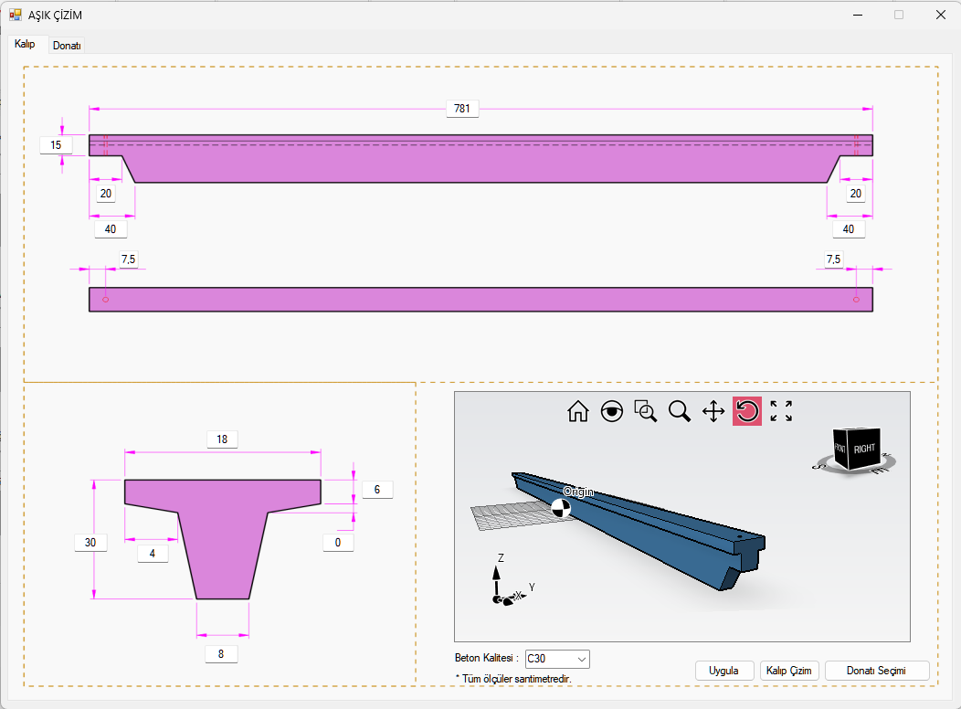
Task: Click the Kalıp Çizim button
Action: [x=789, y=671]
